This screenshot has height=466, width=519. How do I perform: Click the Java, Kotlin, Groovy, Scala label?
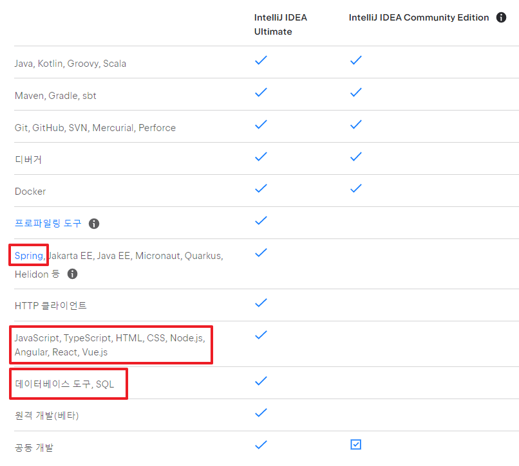tap(70, 64)
